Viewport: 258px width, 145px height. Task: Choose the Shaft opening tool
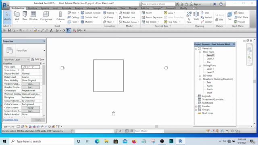pos(196,16)
